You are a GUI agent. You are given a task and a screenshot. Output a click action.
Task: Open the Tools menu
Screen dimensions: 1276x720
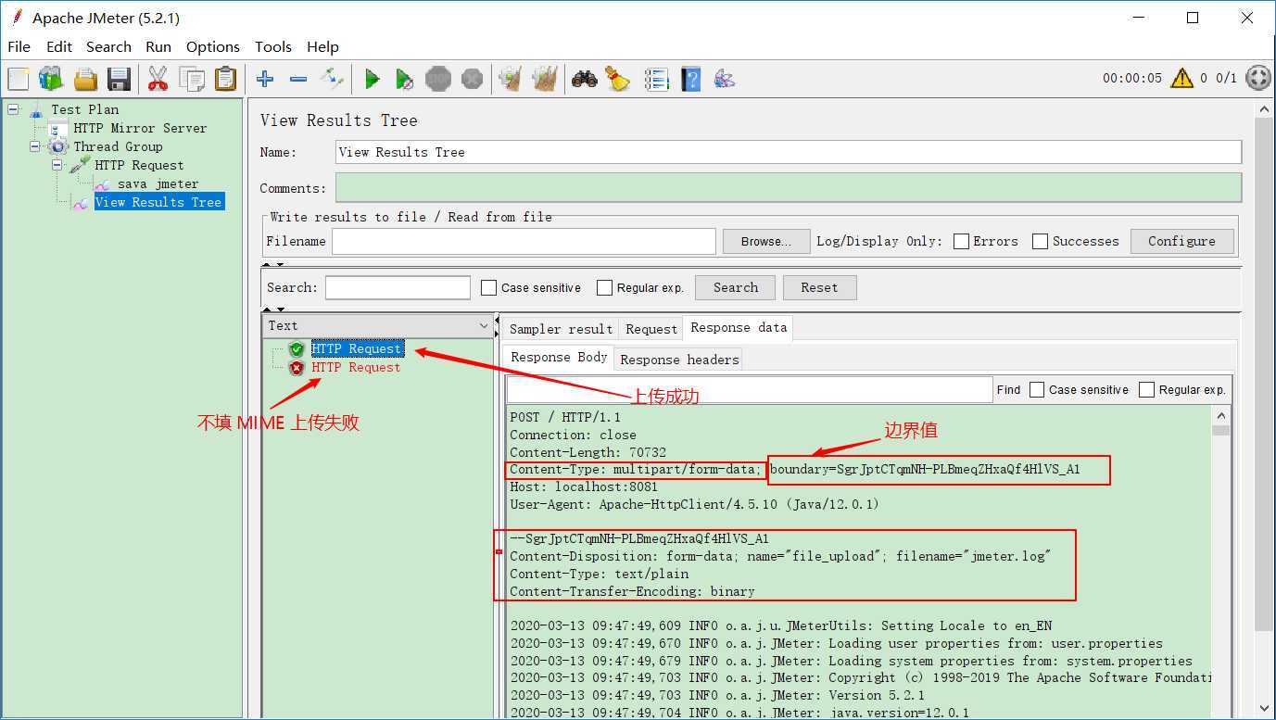coord(273,46)
